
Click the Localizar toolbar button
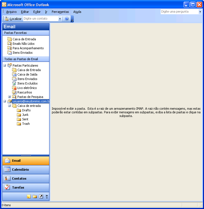tap(13, 19)
